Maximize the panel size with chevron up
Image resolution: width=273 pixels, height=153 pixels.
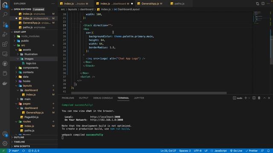[x=264, y=98]
